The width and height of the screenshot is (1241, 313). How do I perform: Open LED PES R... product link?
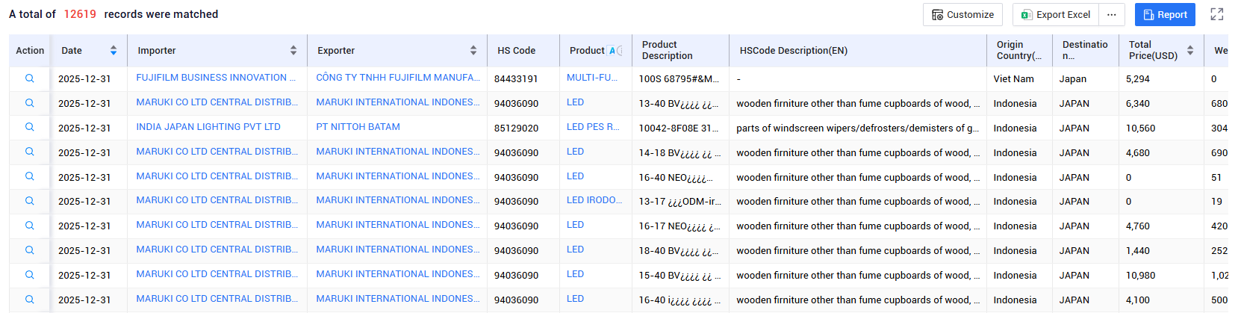(593, 127)
